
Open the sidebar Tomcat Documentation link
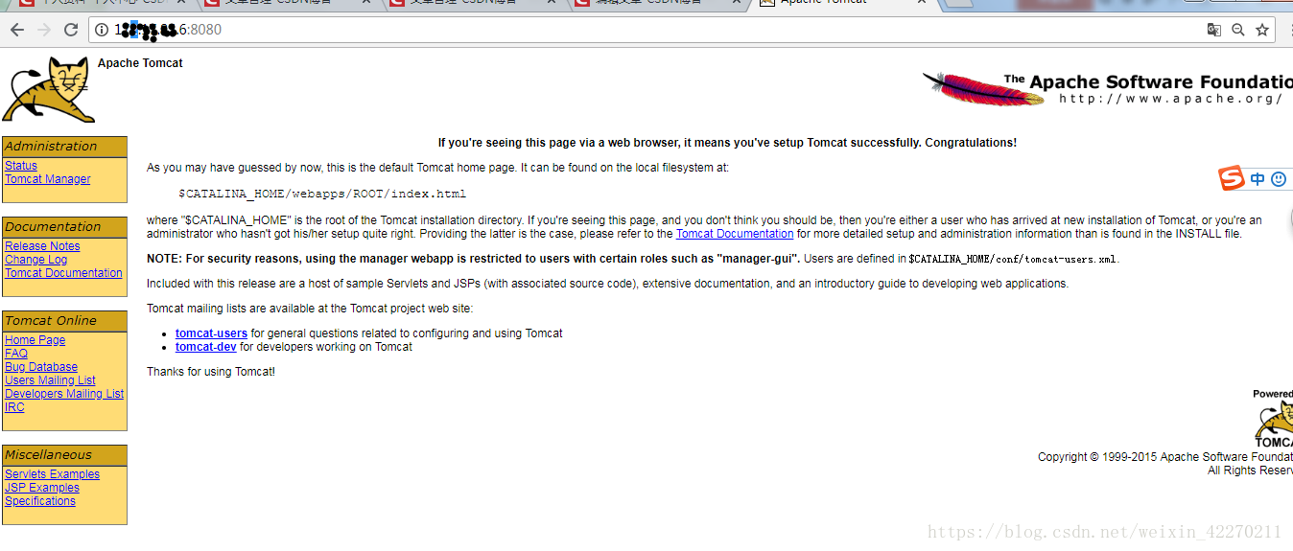click(x=63, y=273)
